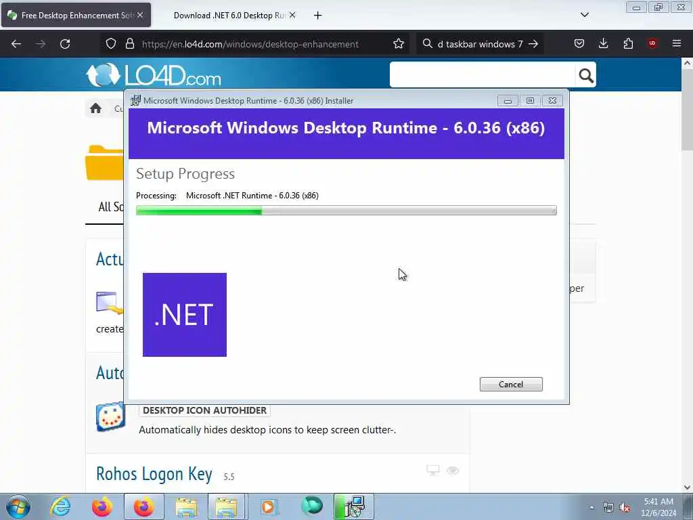Click the LO4D magnifier search button
Viewport: 693px width, 520px height.
586,76
